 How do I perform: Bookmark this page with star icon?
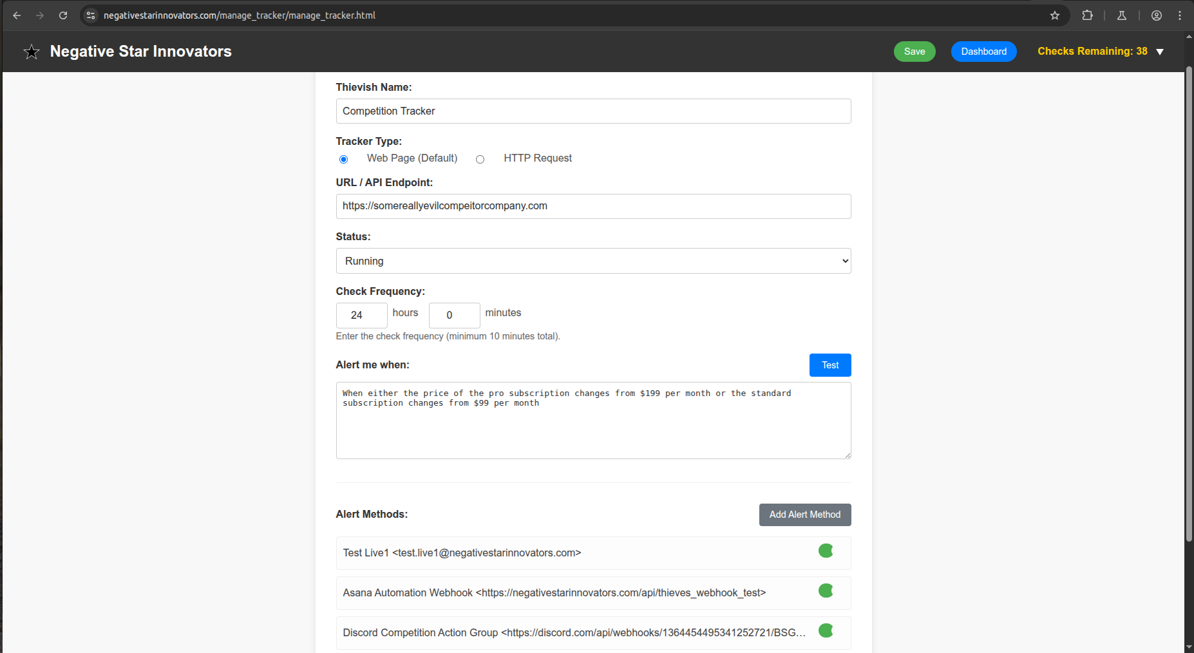[1055, 15]
